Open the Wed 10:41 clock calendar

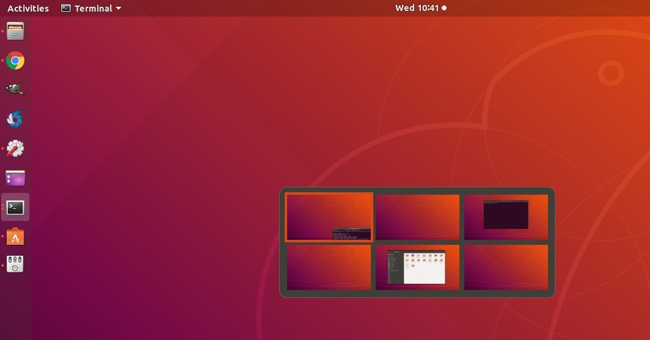pyautogui.click(x=417, y=9)
